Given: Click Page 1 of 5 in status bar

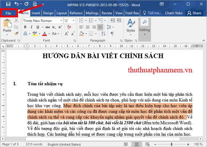Looking at the screenshot, I should [10, 144].
